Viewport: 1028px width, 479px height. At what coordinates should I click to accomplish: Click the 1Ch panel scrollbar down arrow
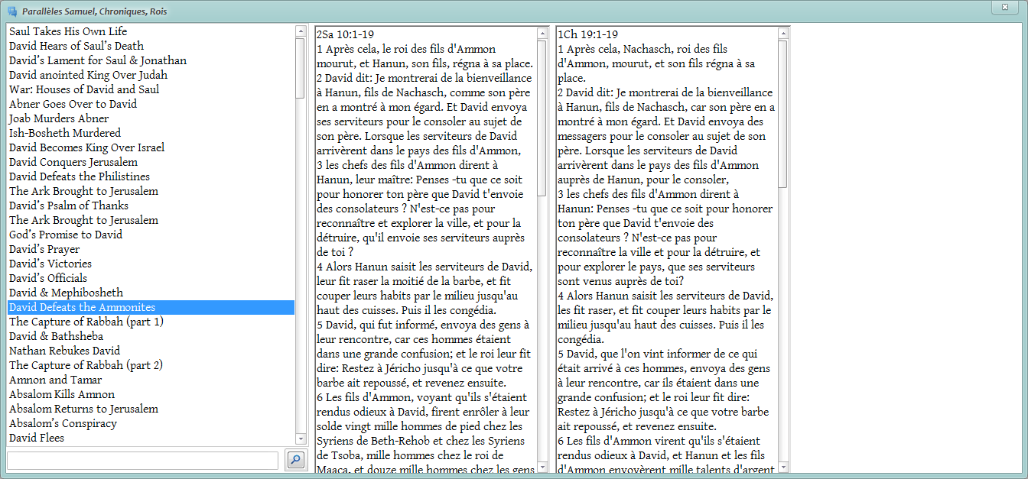pos(782,467)
